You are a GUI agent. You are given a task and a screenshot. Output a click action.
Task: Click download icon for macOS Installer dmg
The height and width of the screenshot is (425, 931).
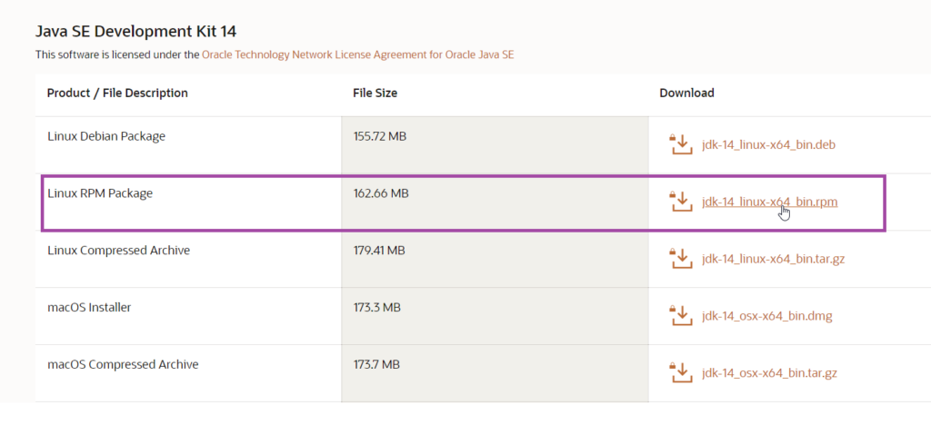click(680, 316)
